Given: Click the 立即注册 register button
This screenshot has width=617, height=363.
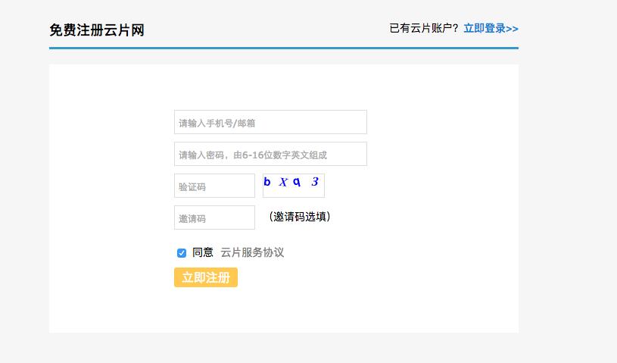Looking at the screenshot, I should point(206,277).
